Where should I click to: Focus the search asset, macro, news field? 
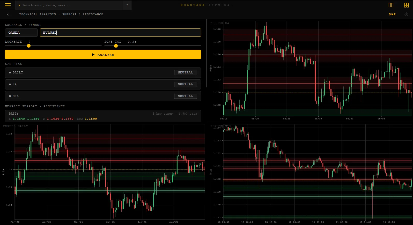pyautogui.click(x=69, y=5)
